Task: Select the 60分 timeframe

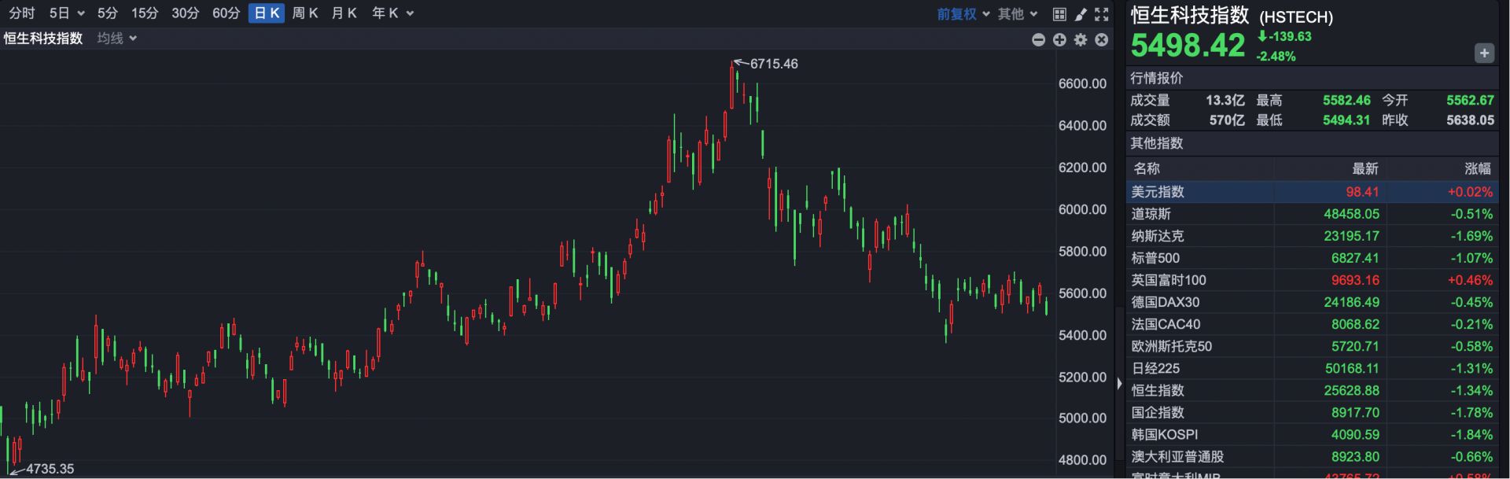Action: click(226, 13)
